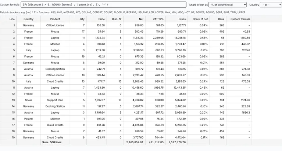Select the price cell 1,493.80

coord(97,88)
